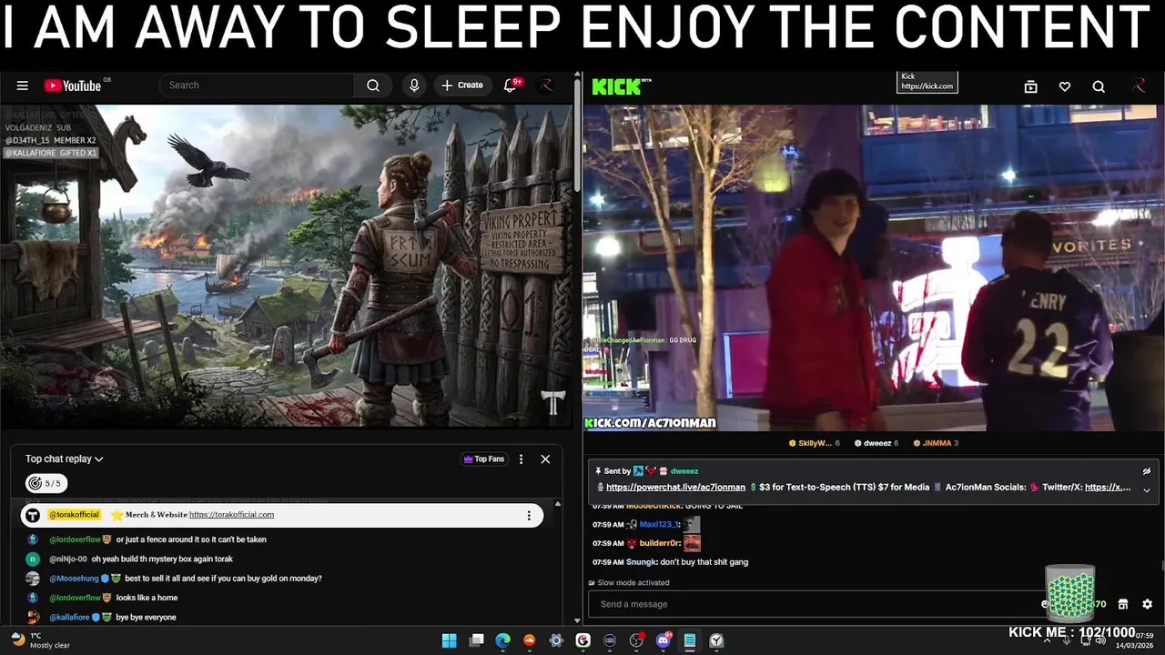Open YouTube notifications bell

511,86
